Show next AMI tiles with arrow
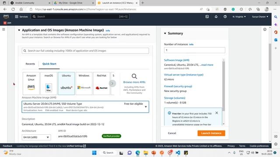 coord(112,83)
